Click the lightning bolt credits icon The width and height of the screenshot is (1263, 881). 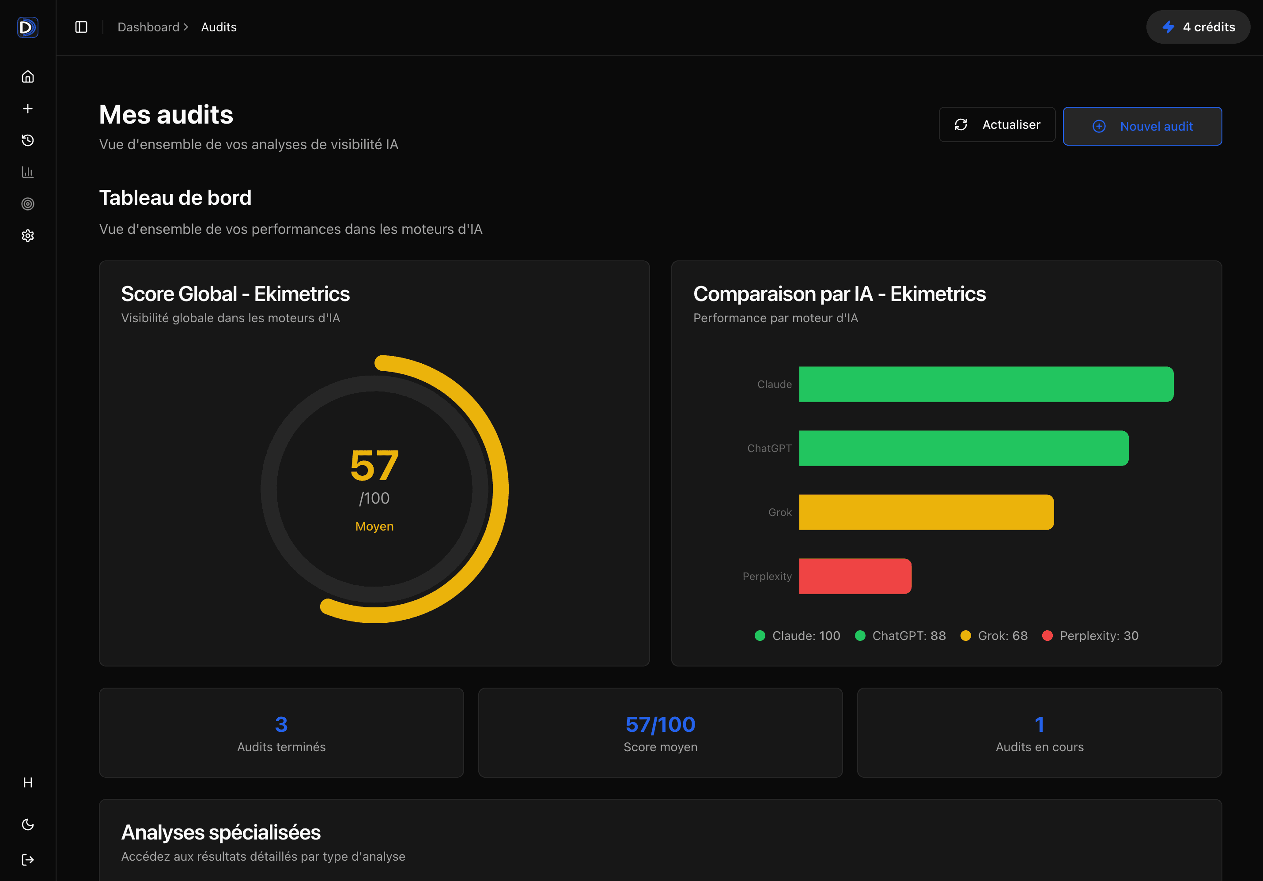[1169, 27]
